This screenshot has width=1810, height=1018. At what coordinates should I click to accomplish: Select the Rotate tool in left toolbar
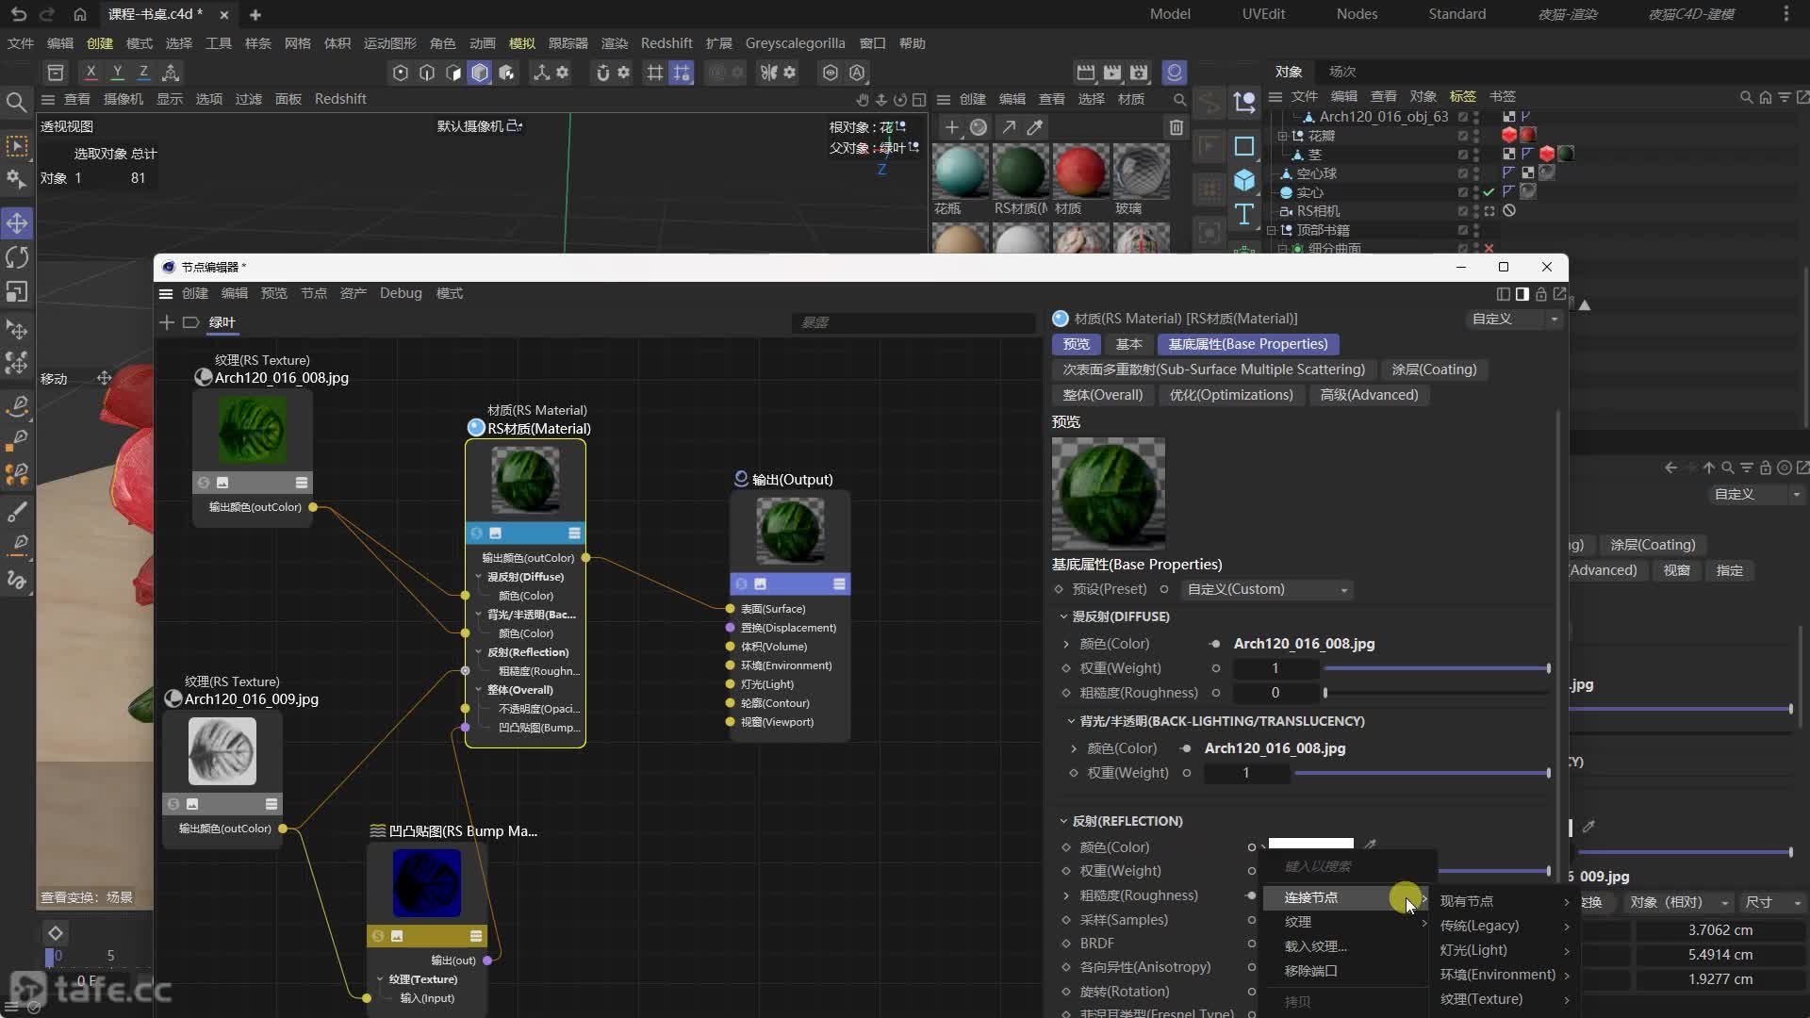click(x=17, y=257)
